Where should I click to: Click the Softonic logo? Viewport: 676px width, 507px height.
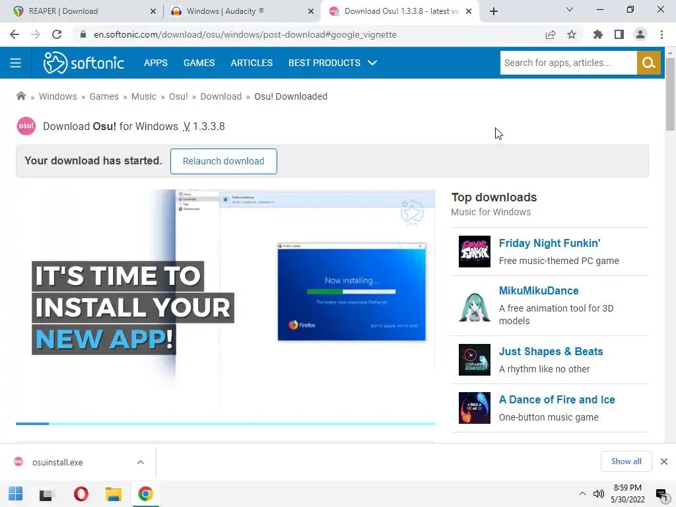click(84, 63)
